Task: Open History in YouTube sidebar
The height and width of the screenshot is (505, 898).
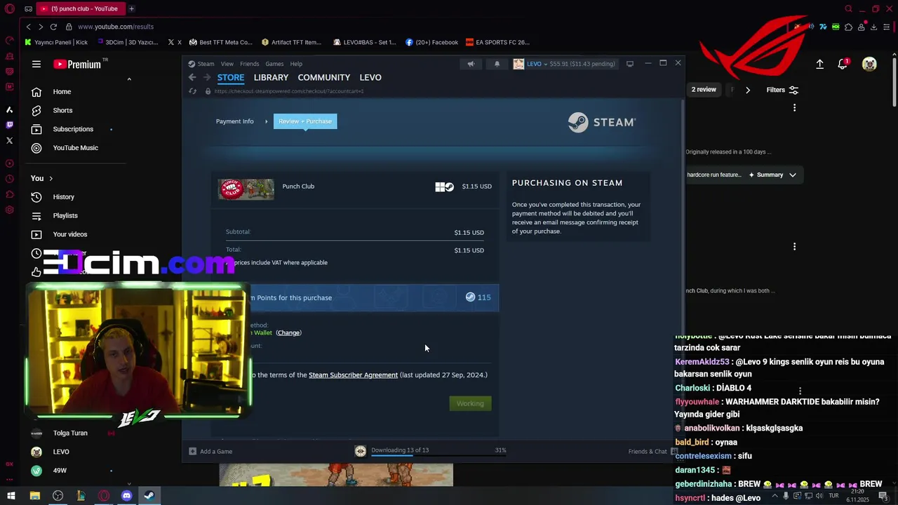Action: click(63, 197)
